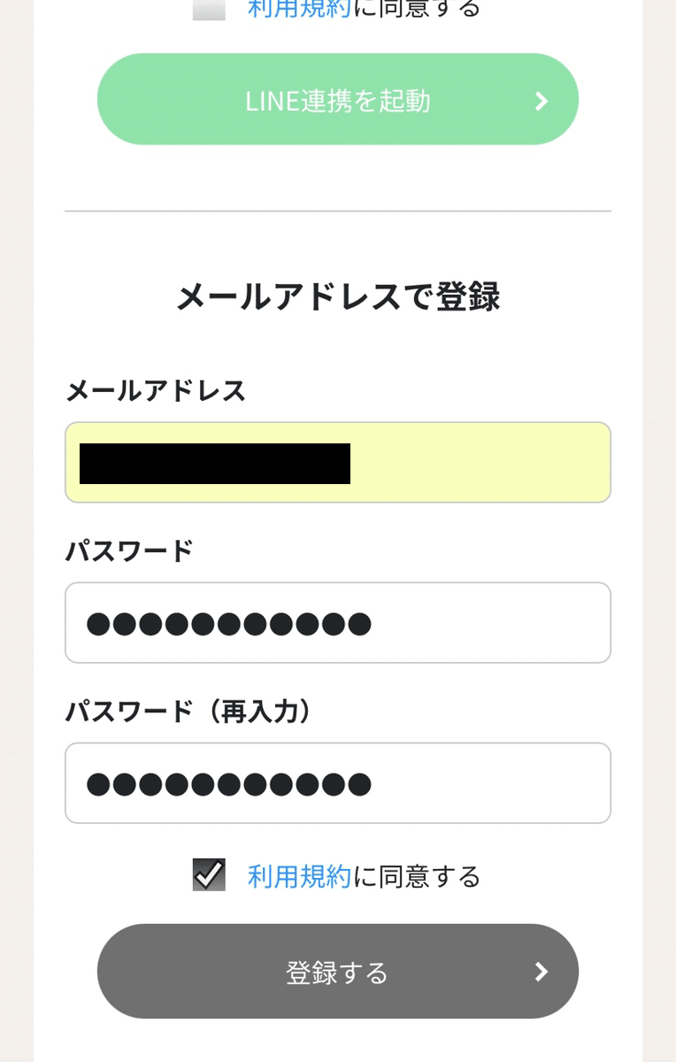Viewport: 676px width, 1062px height.
Task: Uncheck the checked 利用規約に同意する checkbox
Action: point(209,874)
